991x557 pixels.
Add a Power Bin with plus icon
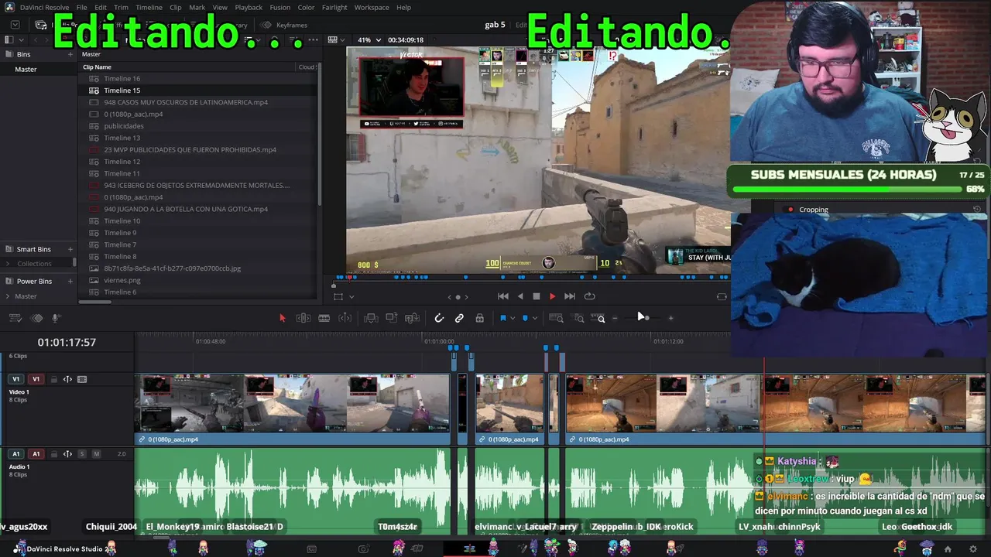tap(70, 281)
